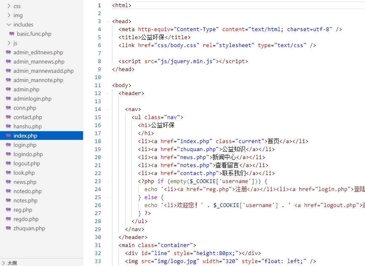
Task: Click the PHP icon beside conn.php
Action: tap(8, 108)
